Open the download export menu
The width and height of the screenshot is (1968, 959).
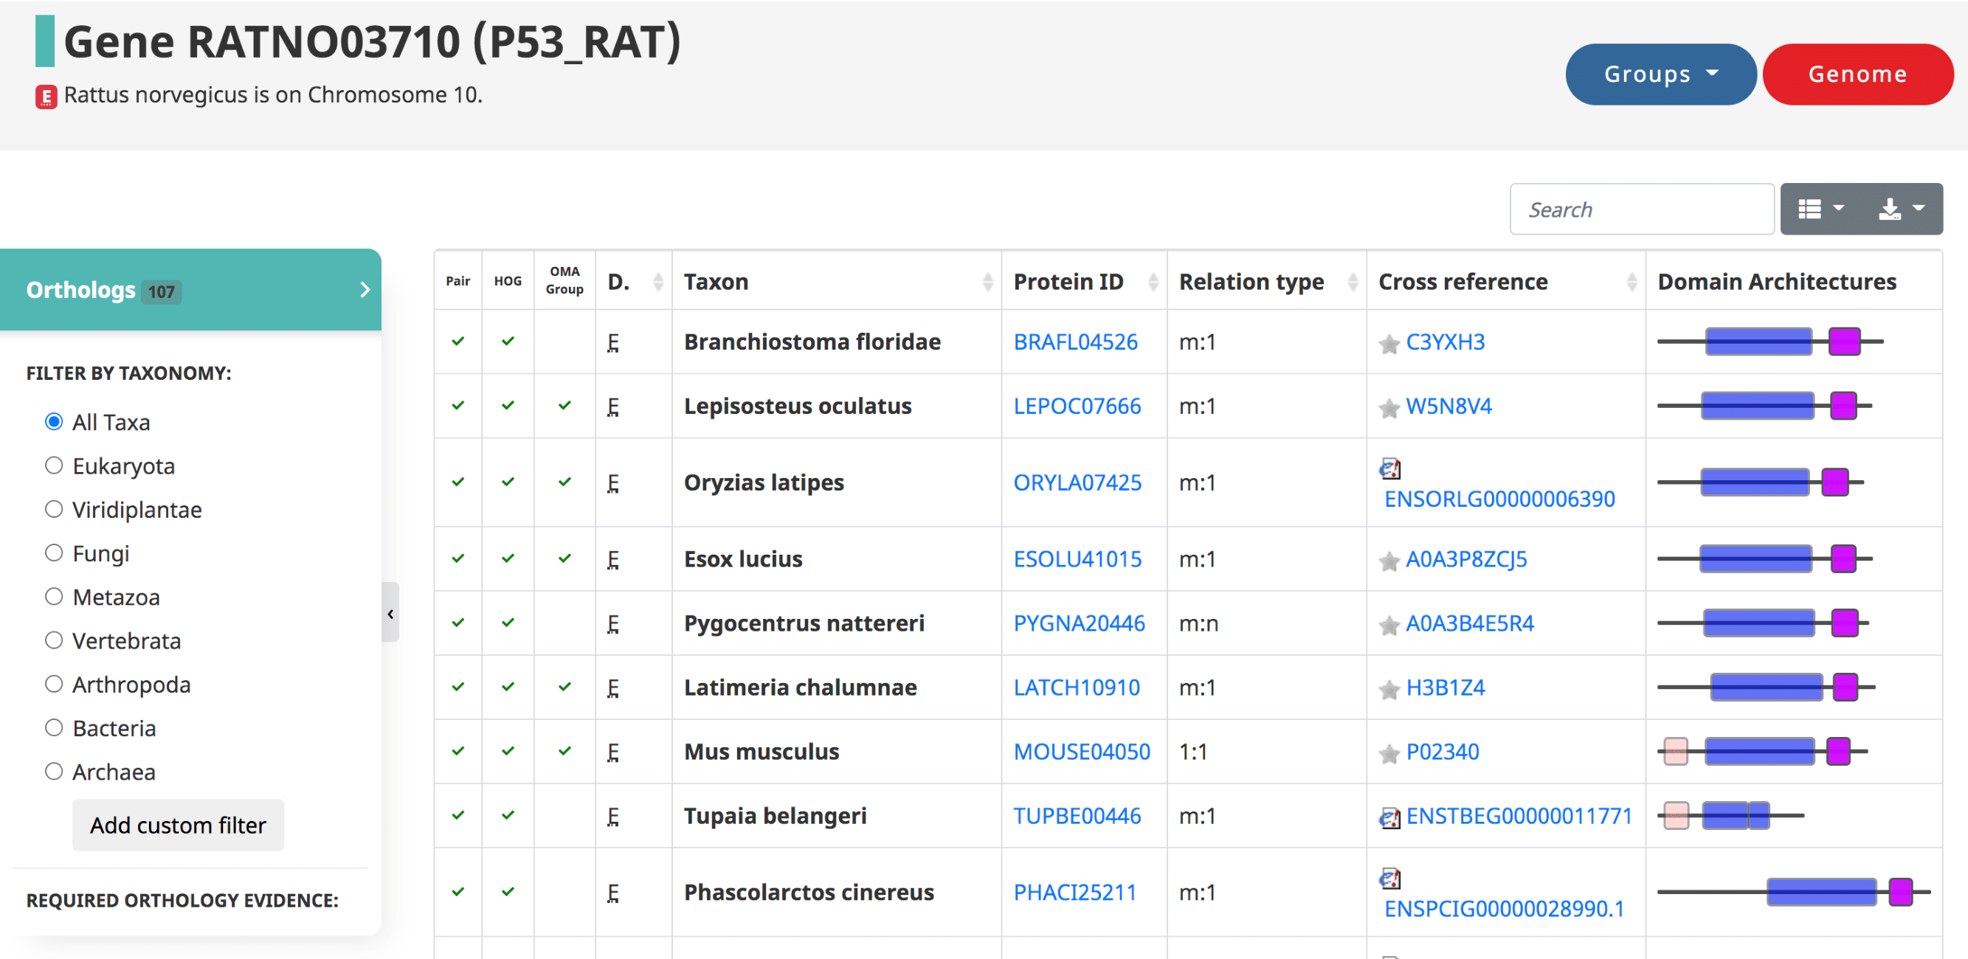pyautogui.click(x=1901, y=210)
